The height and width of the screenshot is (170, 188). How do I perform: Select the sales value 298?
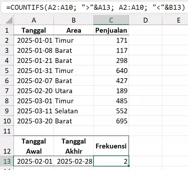111,60
